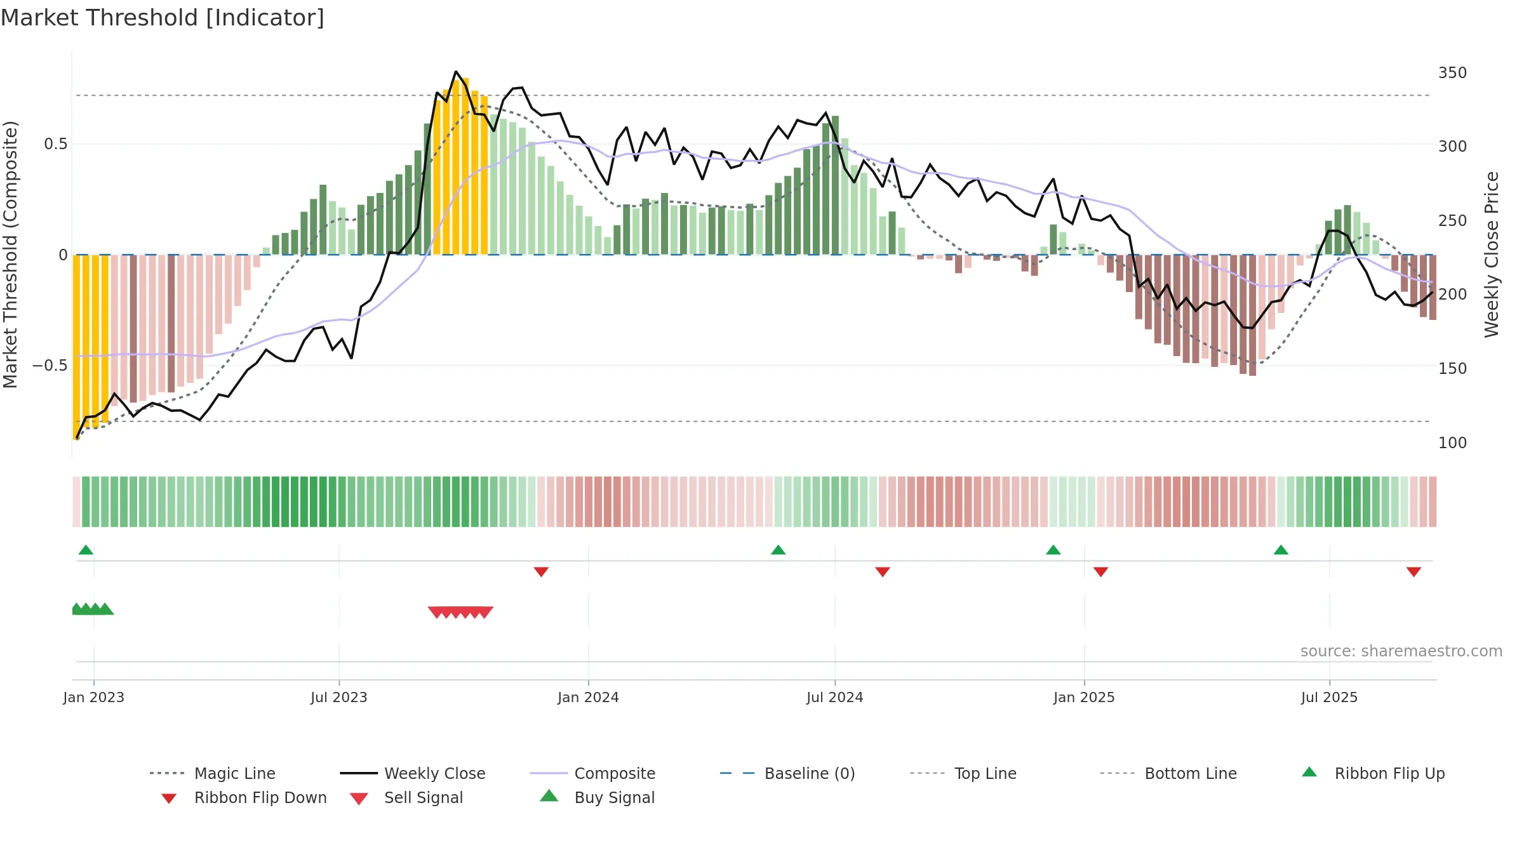Screen dimensions: 1524x857
Task: Click the green triangle icon in Buy Signal legend
Action: [549, 796]
